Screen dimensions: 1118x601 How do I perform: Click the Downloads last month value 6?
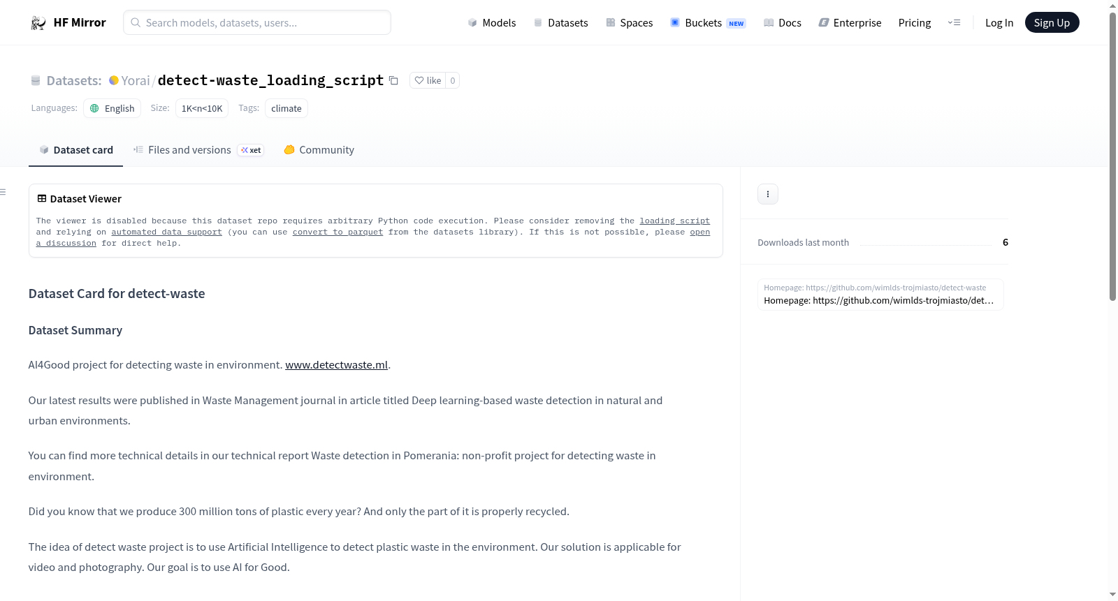[x=1006, y=242]
